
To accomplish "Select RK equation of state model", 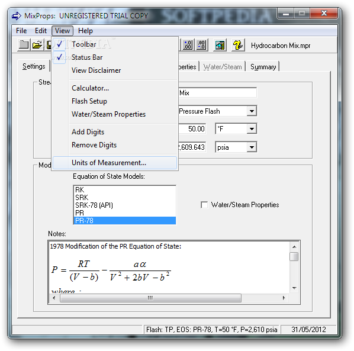I will 125,190.
